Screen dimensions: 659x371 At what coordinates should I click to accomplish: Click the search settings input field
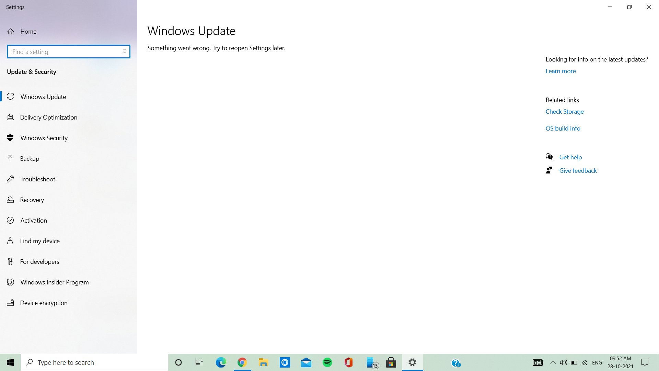pos(69,52)
